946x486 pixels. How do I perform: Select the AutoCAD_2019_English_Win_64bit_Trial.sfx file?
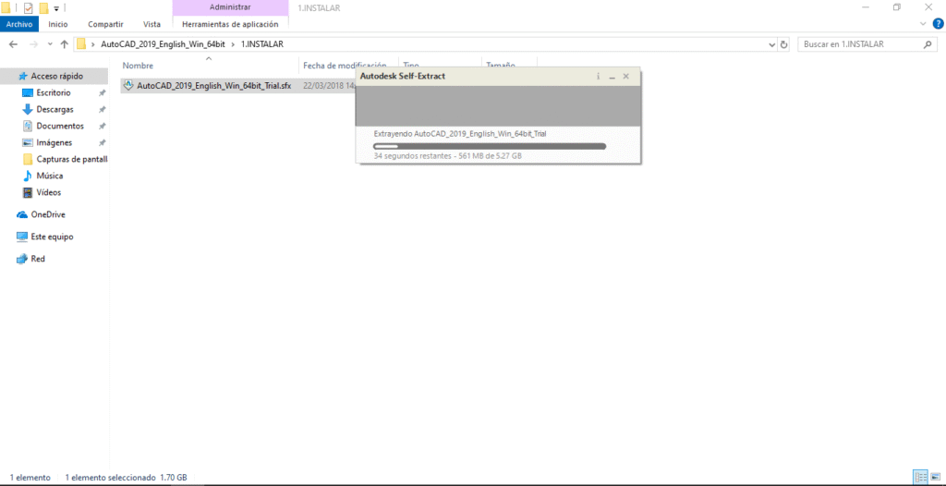[x=214, y=86]
